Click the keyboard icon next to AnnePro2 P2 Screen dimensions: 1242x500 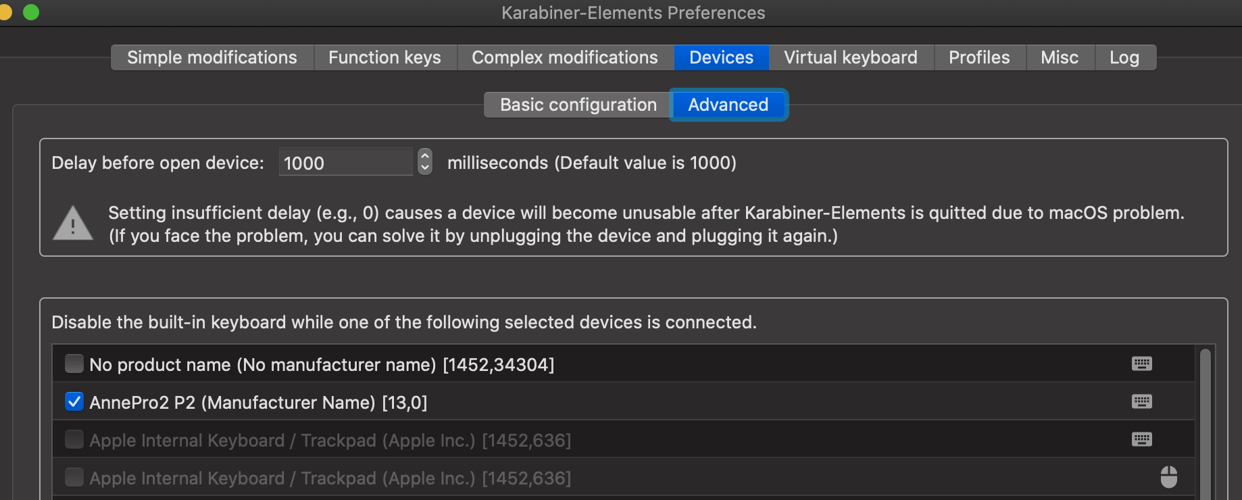tap(1142, 401)
